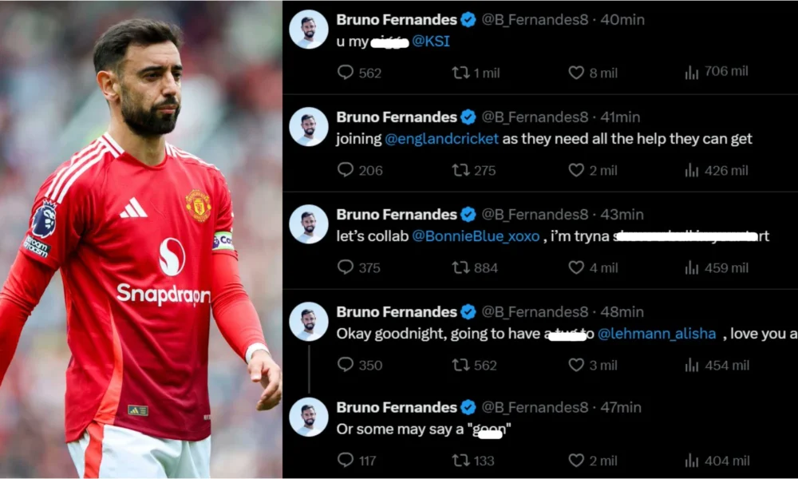
Task: Retweet the @englandcricket tweet
Action: point(461,170)
